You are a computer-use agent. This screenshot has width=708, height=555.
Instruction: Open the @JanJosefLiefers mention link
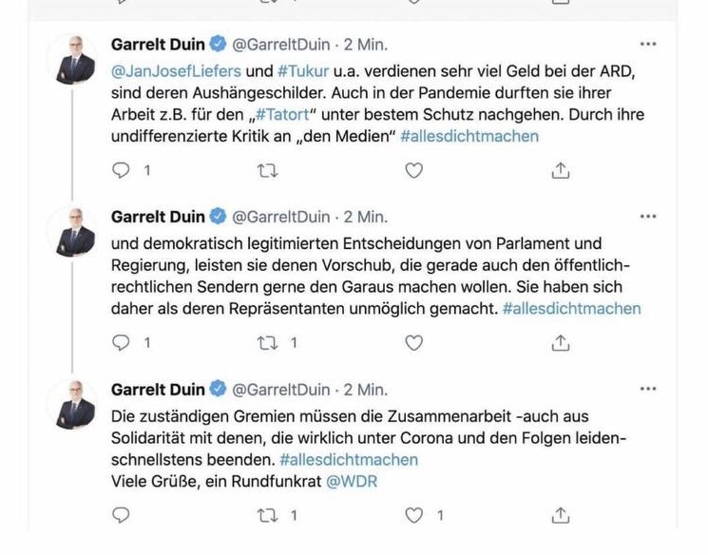[177, 70]
